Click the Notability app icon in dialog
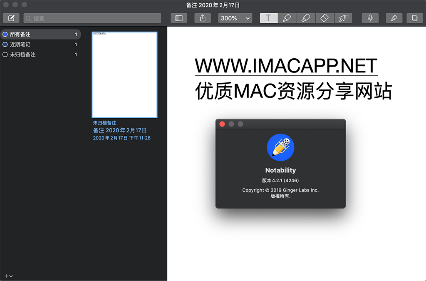Viewport: 426px width, 281px height. coord(280,147)
